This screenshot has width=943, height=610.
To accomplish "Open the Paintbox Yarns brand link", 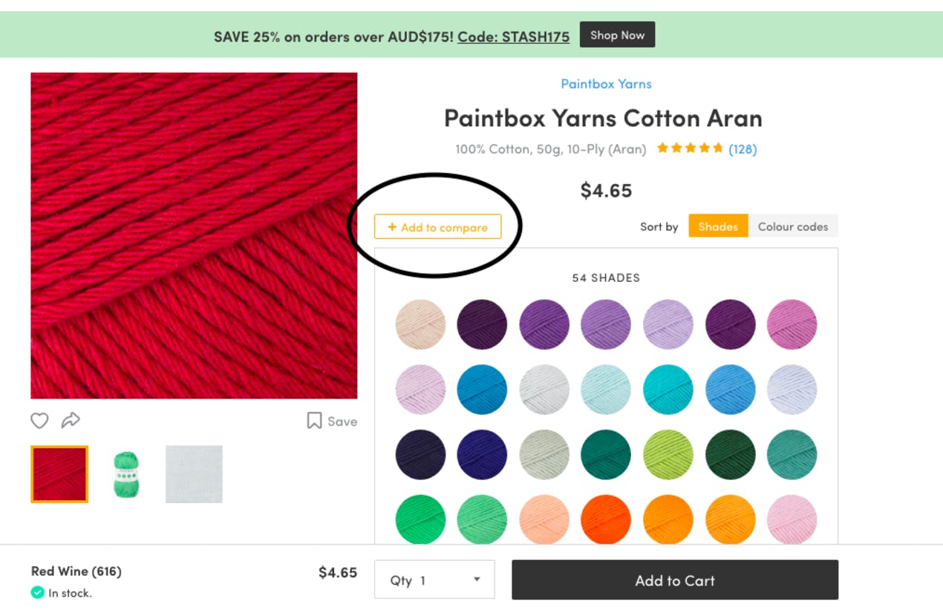I will tap(606, 83).
